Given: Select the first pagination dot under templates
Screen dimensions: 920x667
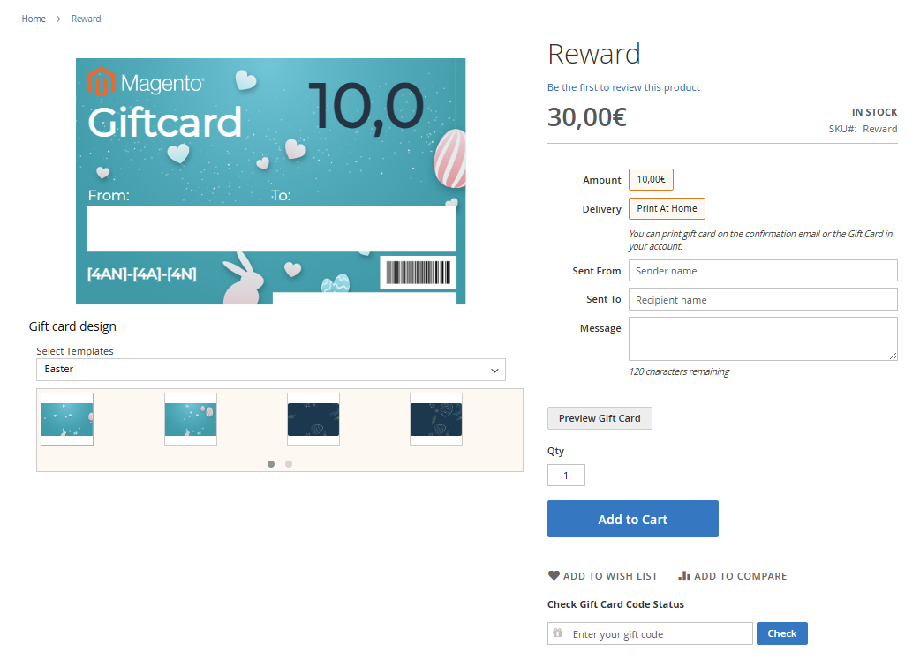Looking at the screenshot, I should point(271,463).
